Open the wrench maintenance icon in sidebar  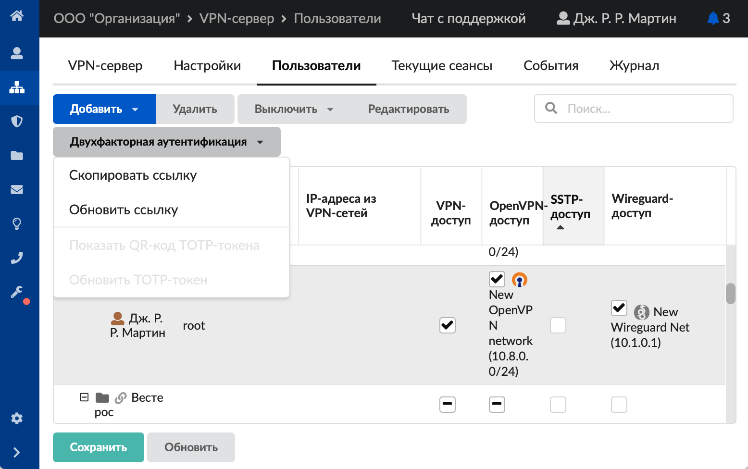tap(17, 292)
